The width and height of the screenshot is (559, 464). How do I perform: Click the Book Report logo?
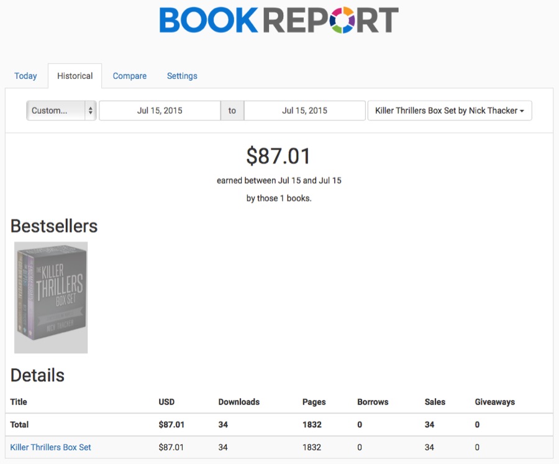(279, 21)
